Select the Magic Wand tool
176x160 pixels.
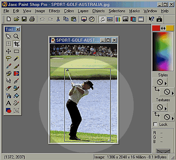point(16,59)
